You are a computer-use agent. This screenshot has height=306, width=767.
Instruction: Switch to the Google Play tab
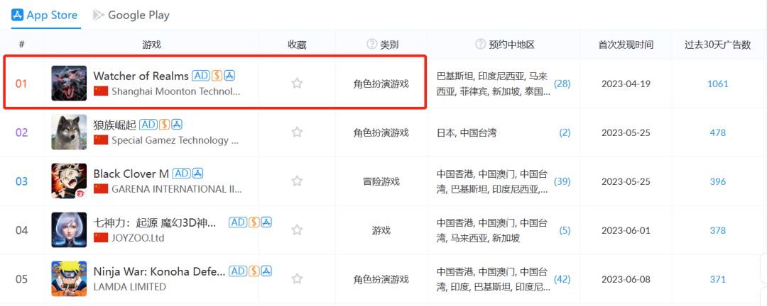(131, 15)
